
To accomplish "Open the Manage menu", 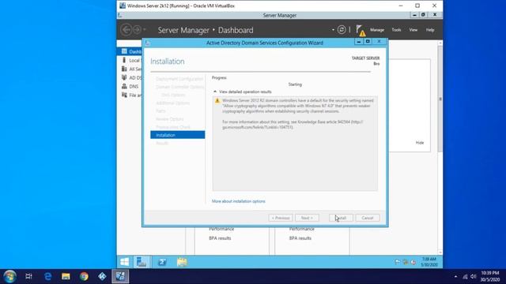I will tap(377, 30).
